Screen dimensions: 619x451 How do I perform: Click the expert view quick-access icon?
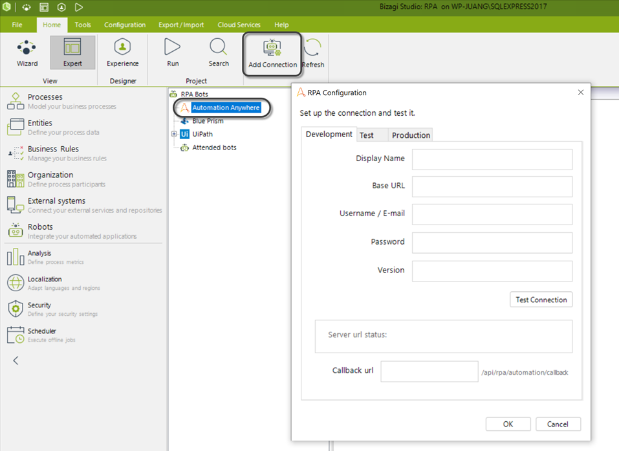tap(44, 7)
